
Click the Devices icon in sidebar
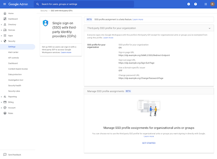click(5, 30)
